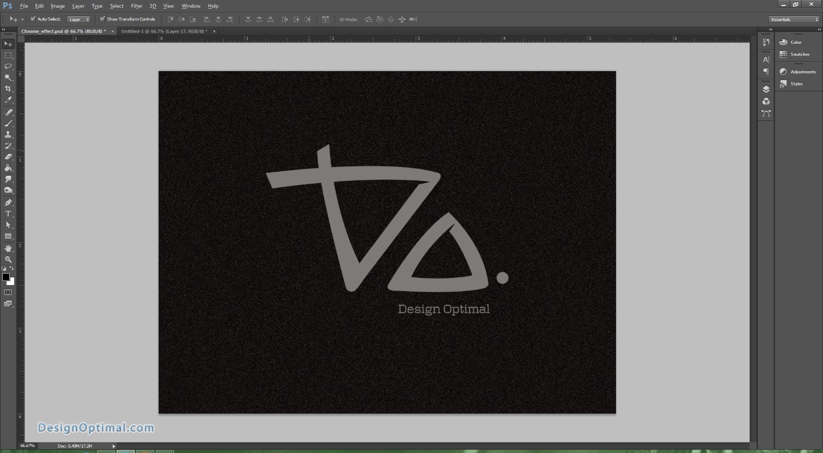Activate the Horizontal Type tool
Viewport: 823px width, 453px height.
pos(8,214)
